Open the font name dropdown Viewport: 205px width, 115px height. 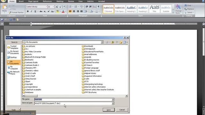[x=46, y=7]
